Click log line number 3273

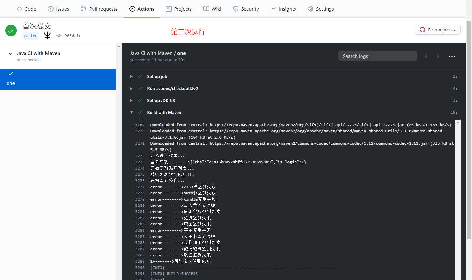pos(140,162)
